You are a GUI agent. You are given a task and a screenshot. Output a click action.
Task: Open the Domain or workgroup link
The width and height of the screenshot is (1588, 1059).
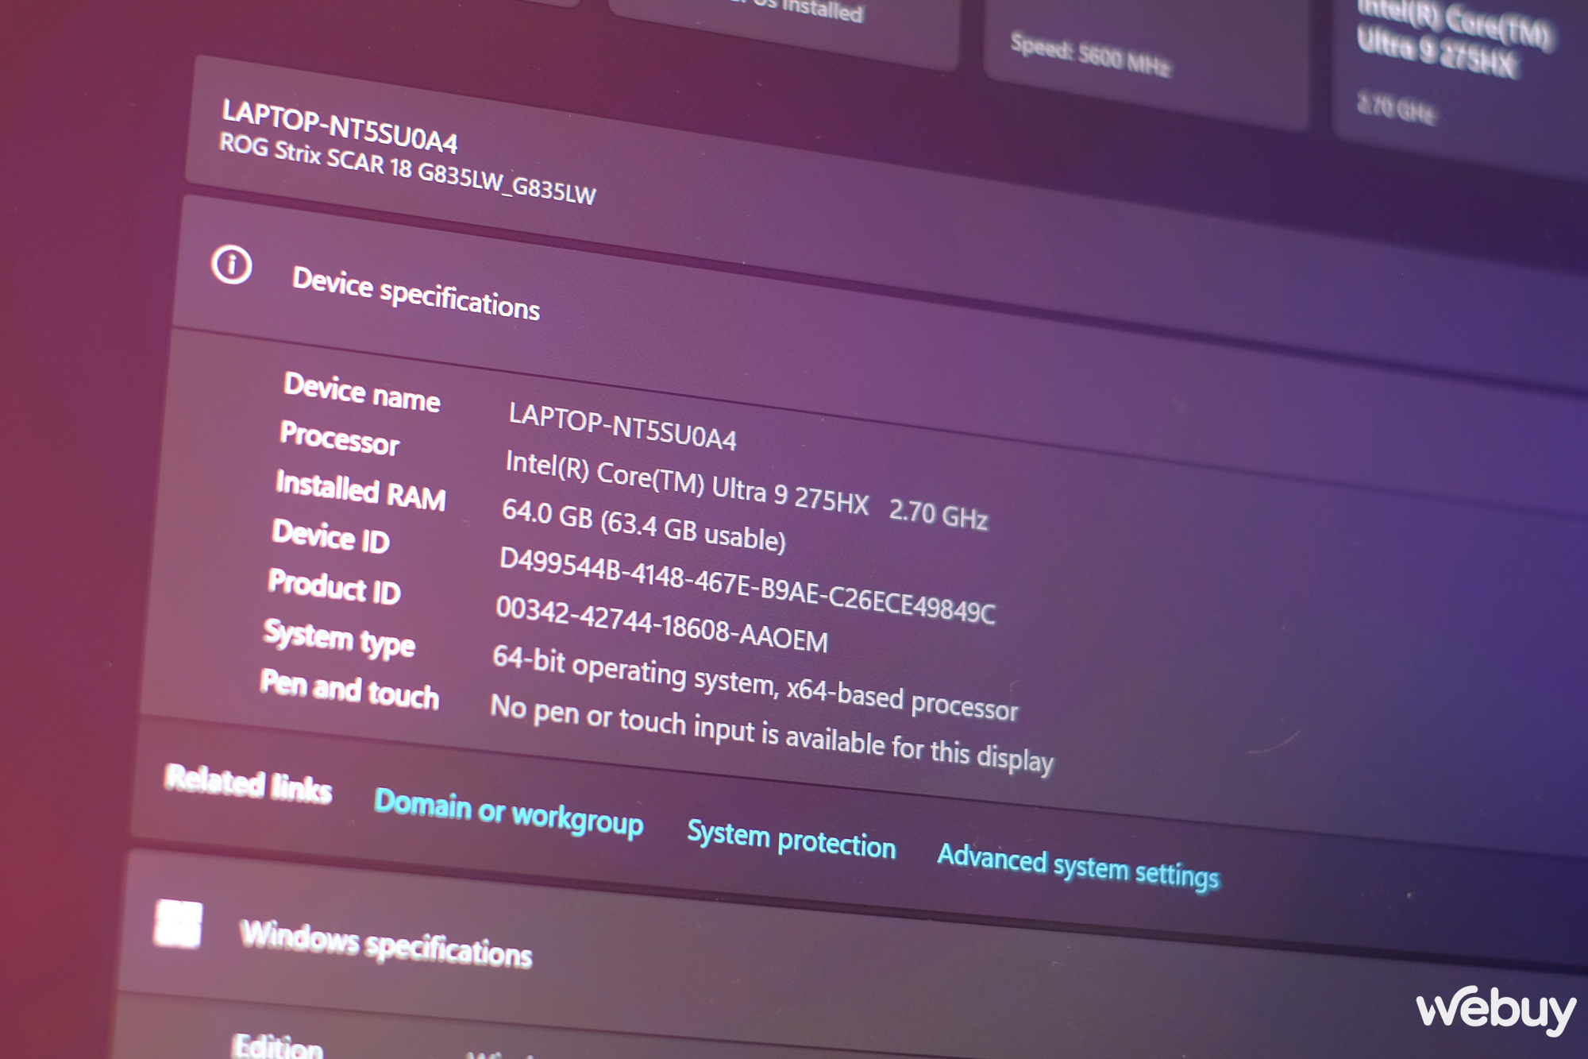point(508,813)
